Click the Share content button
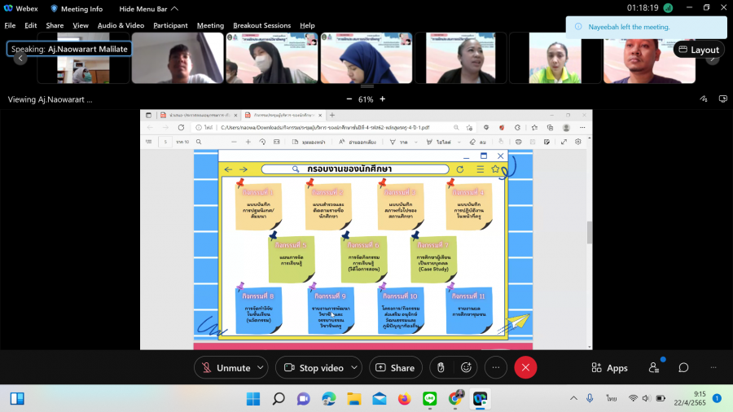 [395, 368]
